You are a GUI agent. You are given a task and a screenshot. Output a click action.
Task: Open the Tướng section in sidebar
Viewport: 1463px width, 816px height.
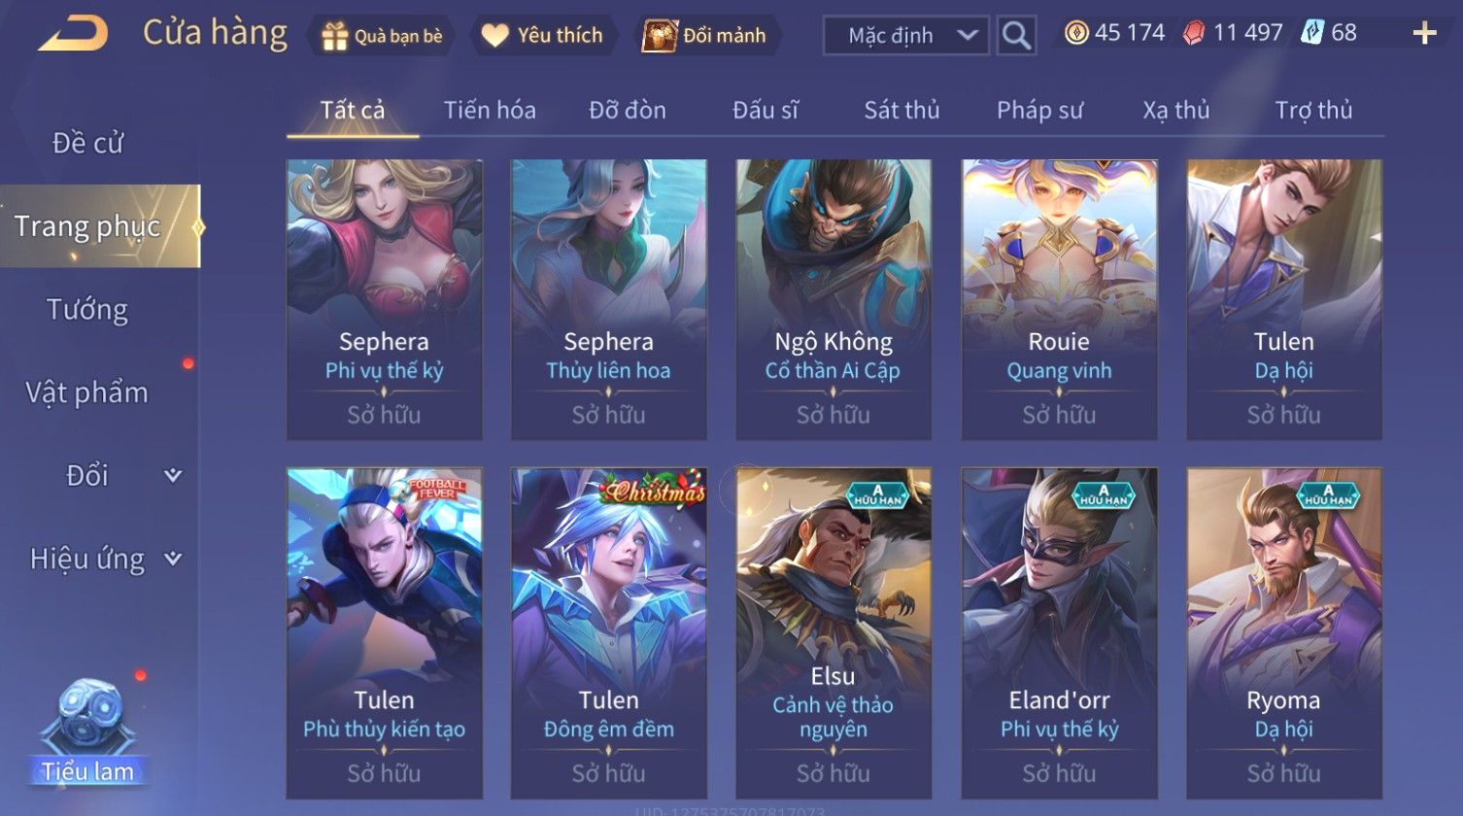point(87,310)
